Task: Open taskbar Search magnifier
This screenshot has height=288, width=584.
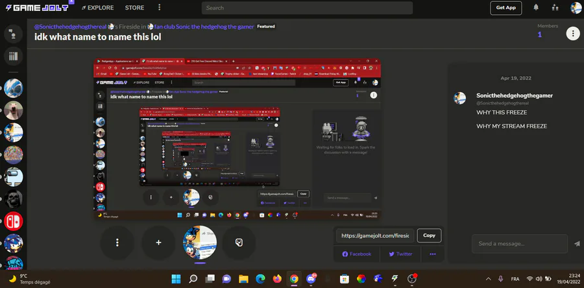Action: pyautogui.click(x=193, y=279)
